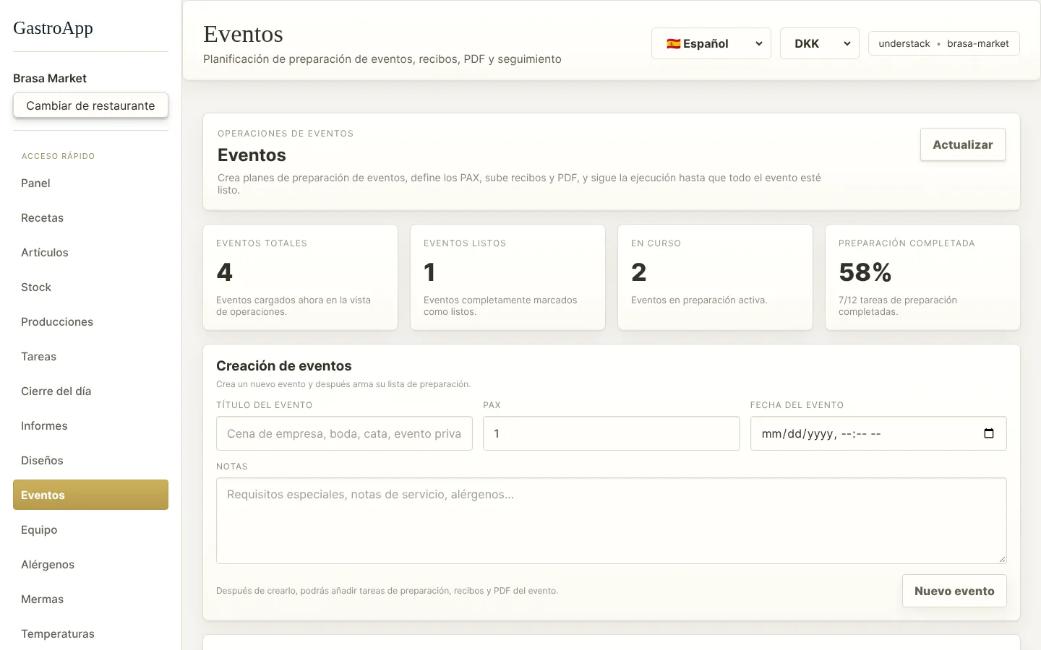1041x650 pixels.
Task: Open Temperaturas in the sidebar
Action: coord(90,634)
